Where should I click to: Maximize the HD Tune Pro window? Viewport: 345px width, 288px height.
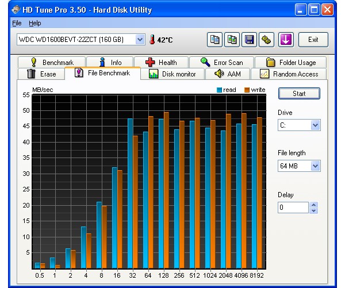tap(314, 10)
